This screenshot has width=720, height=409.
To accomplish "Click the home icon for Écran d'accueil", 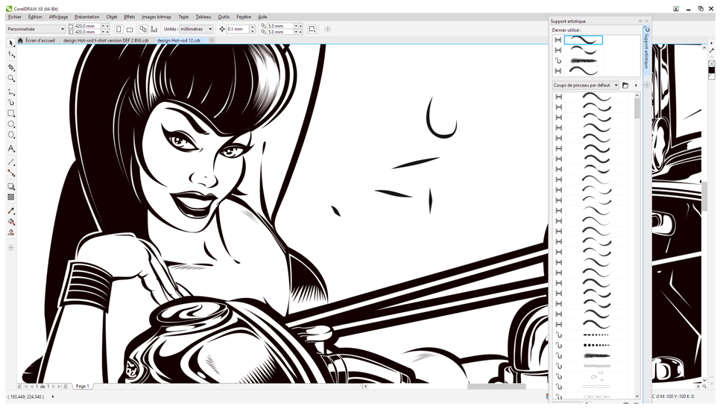I will [x=20, y=40].
